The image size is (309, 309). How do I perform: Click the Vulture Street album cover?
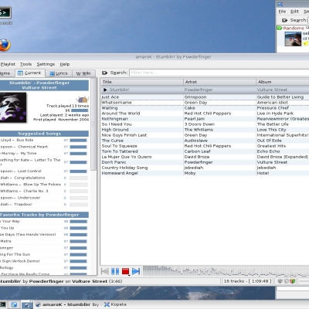[13, 107]
